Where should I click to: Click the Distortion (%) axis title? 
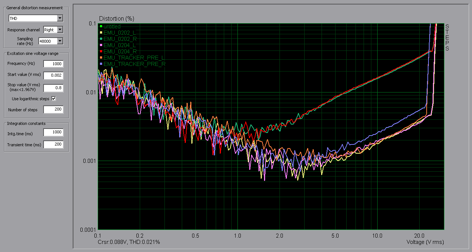[117, 18]
